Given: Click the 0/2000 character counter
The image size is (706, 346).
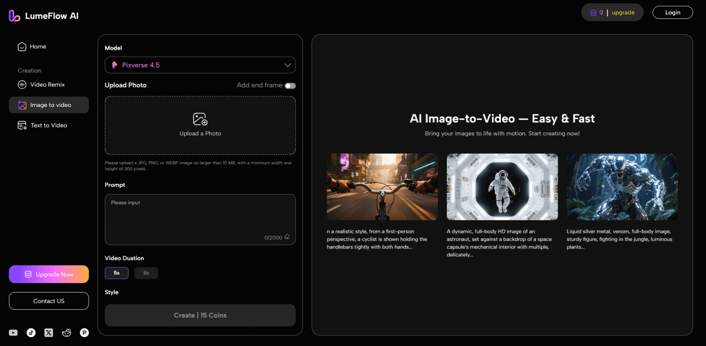Looking at the screenshot, I should 273,237.
